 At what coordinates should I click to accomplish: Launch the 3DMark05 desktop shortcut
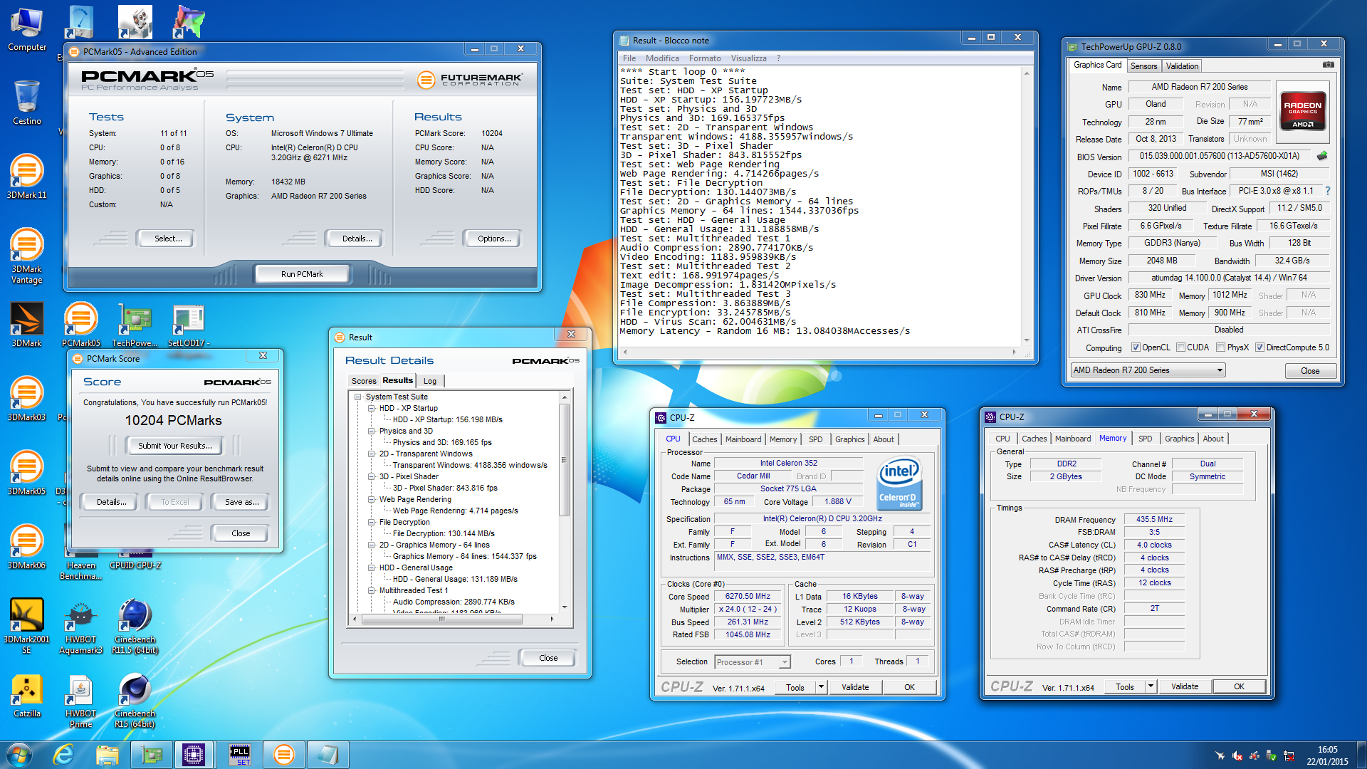pos(27,473)
